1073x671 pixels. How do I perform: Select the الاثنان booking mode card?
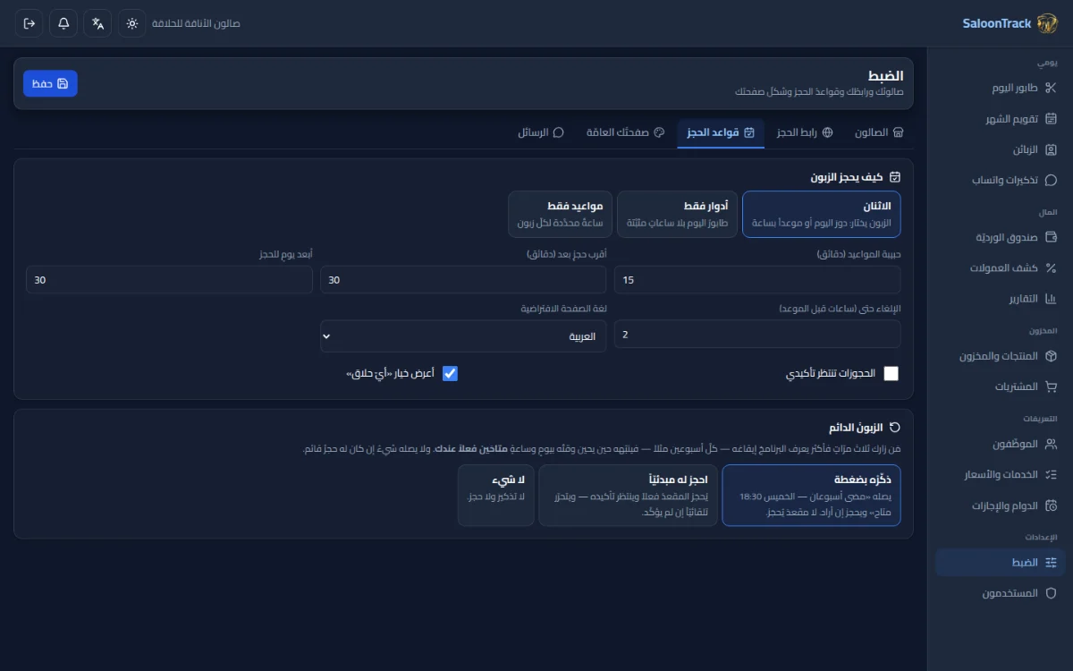click(822, 214)
